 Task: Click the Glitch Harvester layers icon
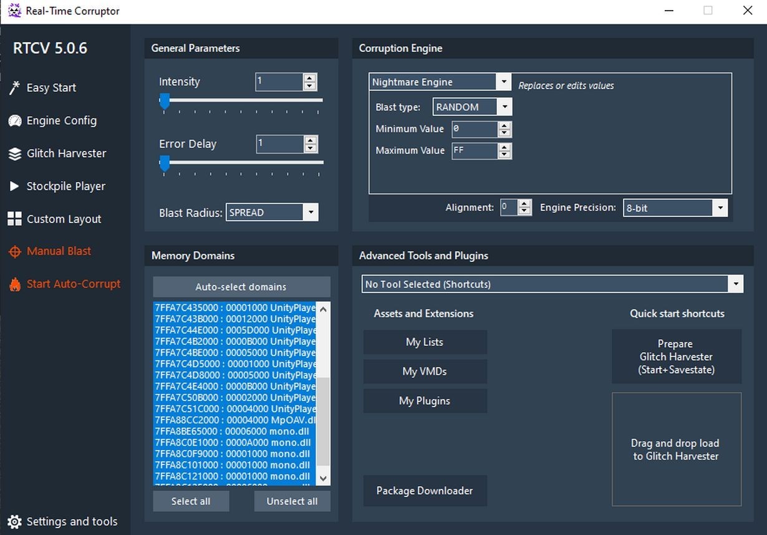[14, 154]
